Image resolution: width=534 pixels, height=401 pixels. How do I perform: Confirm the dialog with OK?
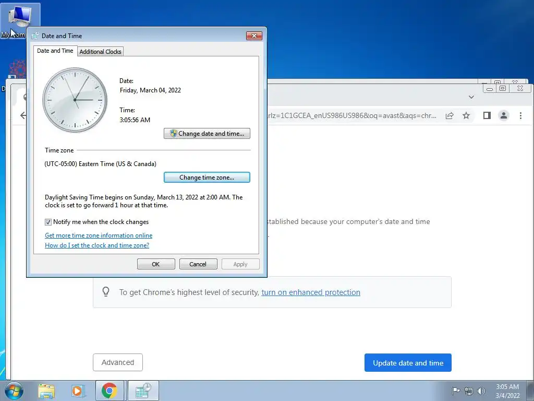(156, 264)
